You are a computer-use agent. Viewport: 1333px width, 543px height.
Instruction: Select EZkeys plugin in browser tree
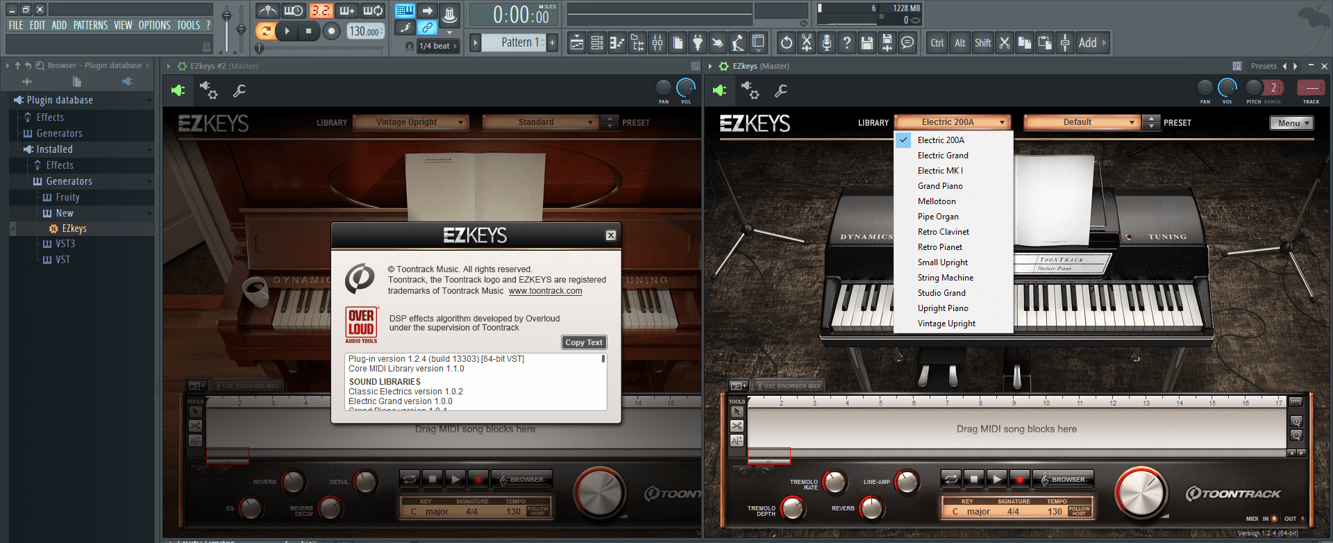click(x=74, y=228)
